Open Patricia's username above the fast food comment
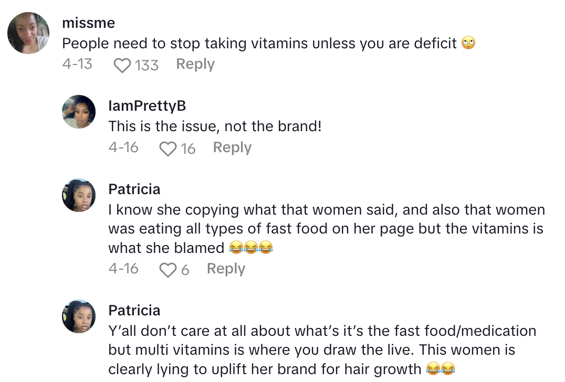This screenshot has height=382, width=565. (x=134, y=189)
